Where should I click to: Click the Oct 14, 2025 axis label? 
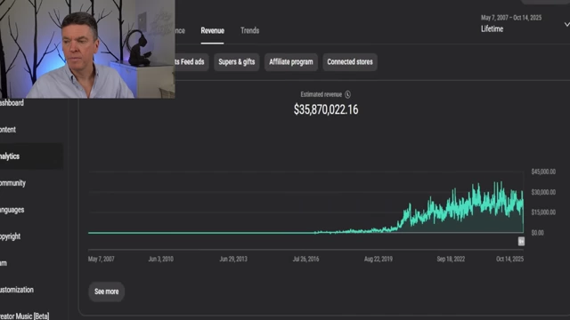[x=509, y=259]
